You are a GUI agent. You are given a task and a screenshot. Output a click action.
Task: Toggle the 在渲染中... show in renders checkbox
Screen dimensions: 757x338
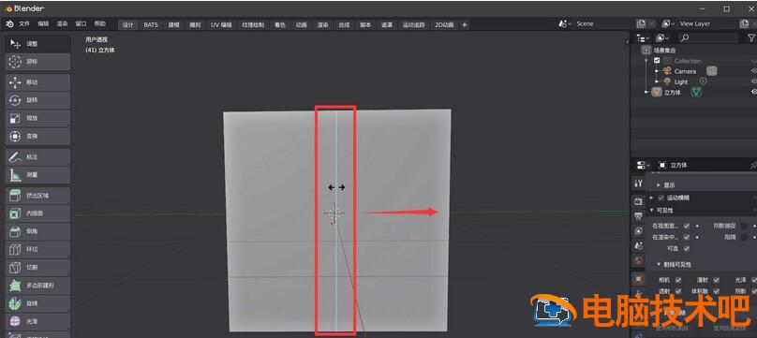pyautogui.click(x=687, y=237)
